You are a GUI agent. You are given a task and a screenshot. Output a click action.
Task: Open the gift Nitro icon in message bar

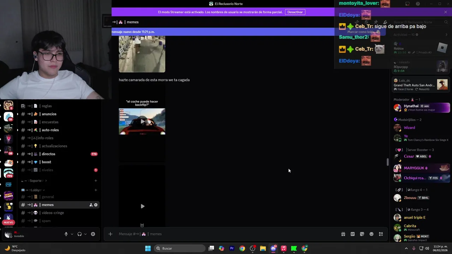[x=343, y=234]
